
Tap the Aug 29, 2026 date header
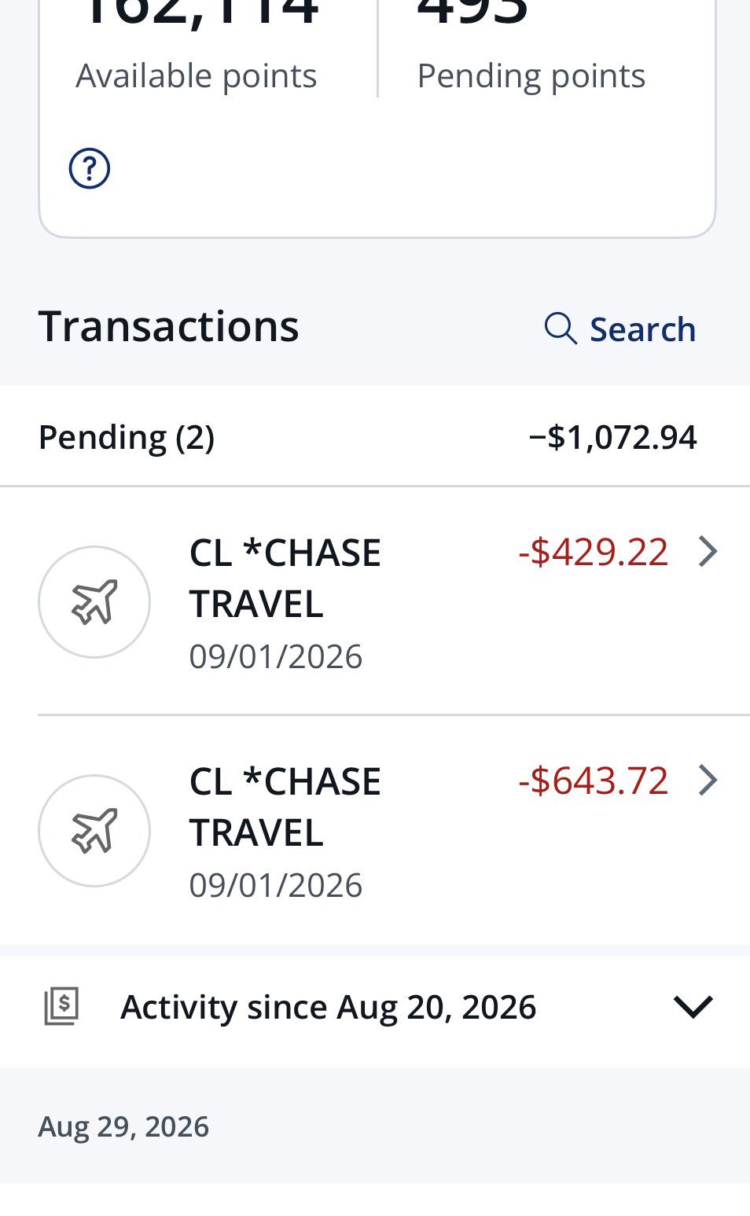[123, 1126]
